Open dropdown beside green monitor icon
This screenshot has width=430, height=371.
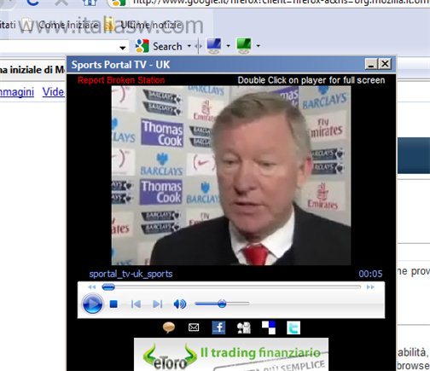pyautogui.click(x=258, y=45)
